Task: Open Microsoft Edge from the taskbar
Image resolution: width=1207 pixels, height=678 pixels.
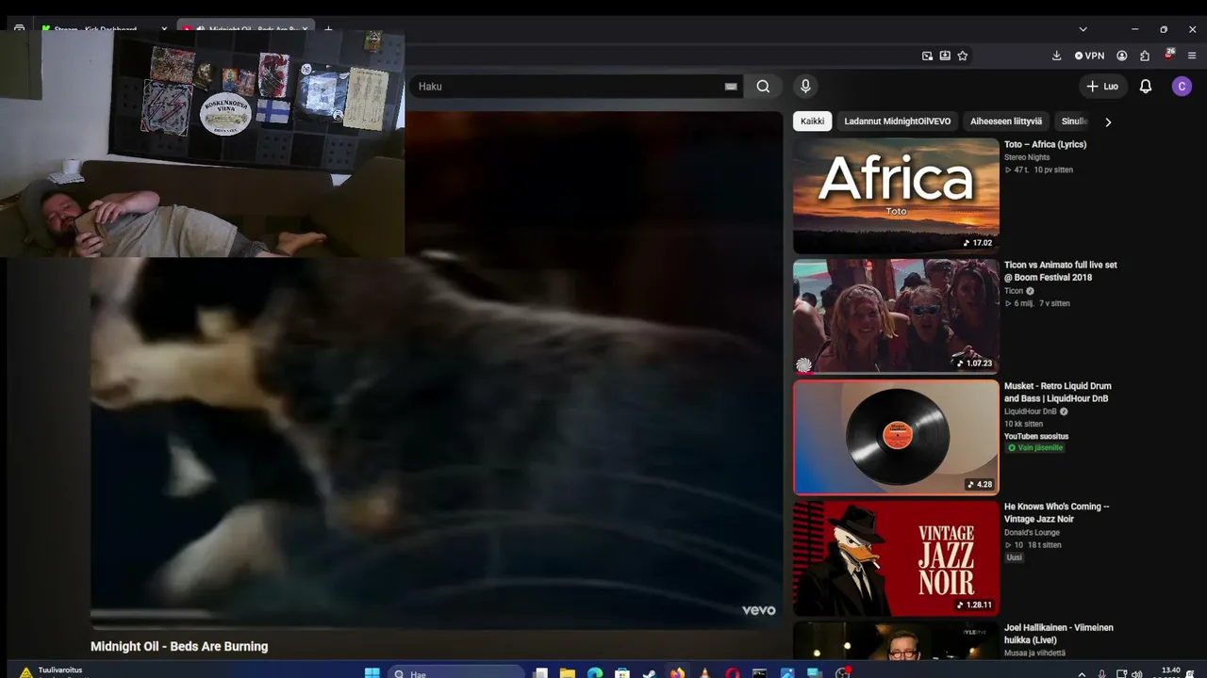Action: click(595, 673)
